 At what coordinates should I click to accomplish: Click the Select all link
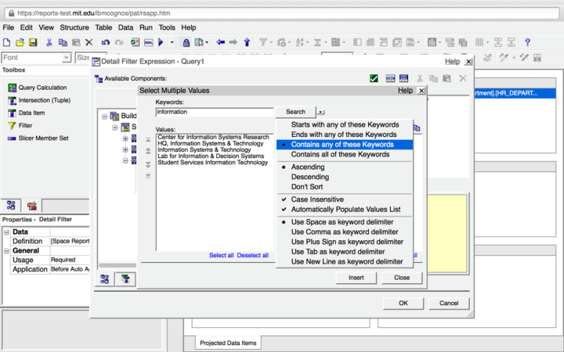point(221,255)
